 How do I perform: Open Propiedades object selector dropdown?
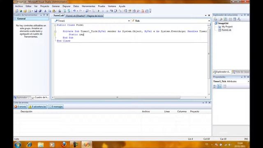(248, 81)
